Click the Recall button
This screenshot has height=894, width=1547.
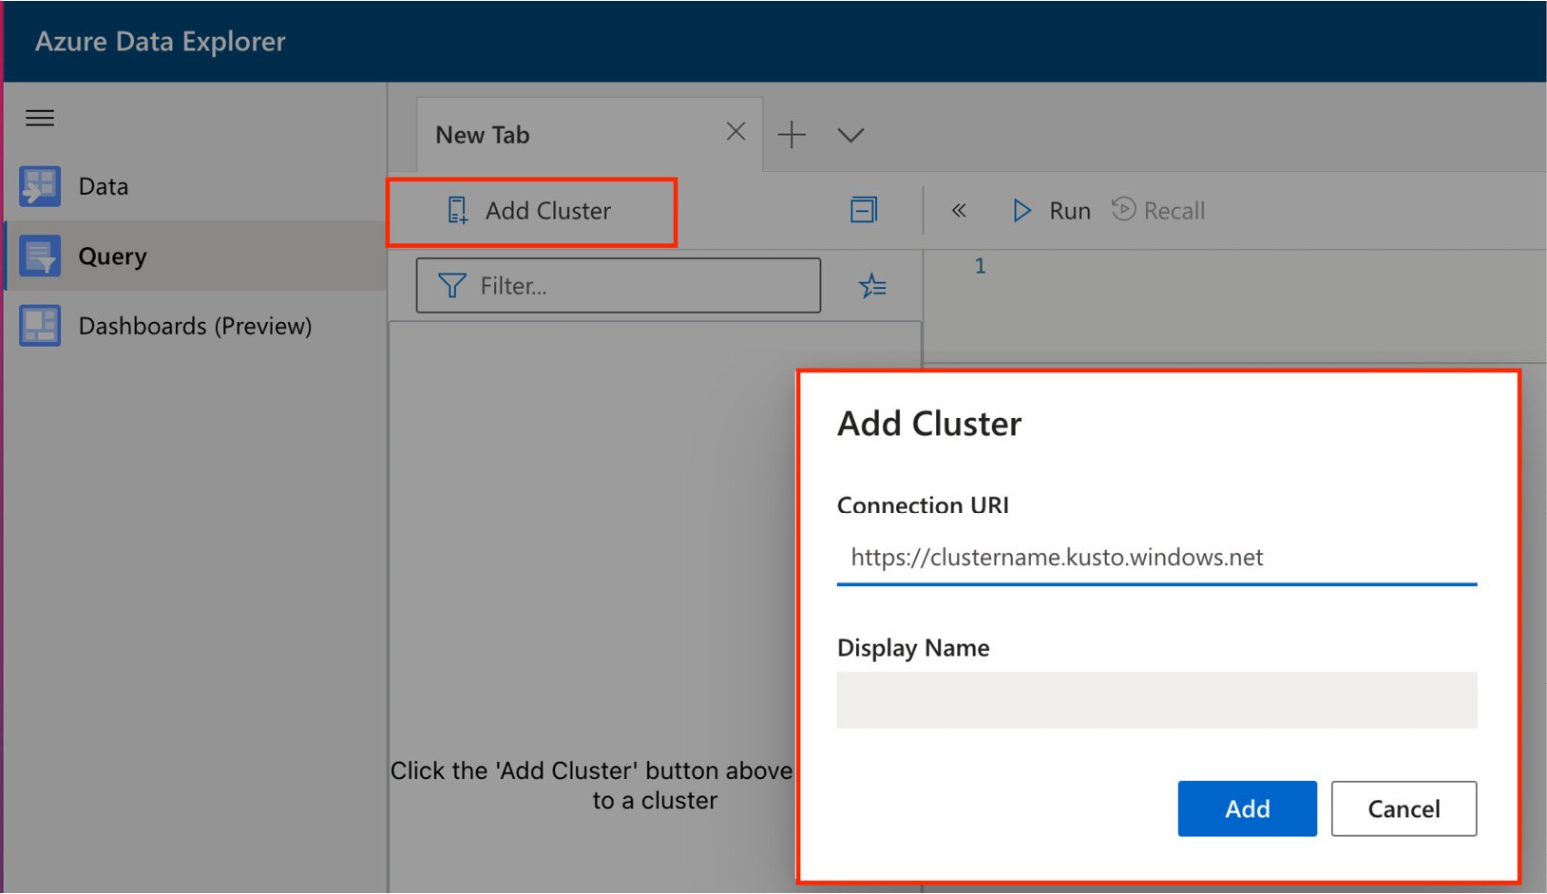[1158, 210]
